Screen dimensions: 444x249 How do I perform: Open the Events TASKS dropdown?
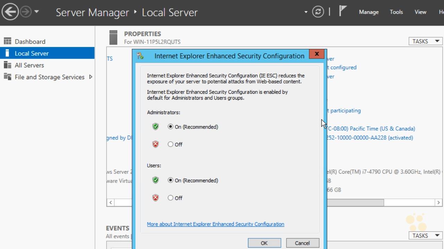point(425,236)
